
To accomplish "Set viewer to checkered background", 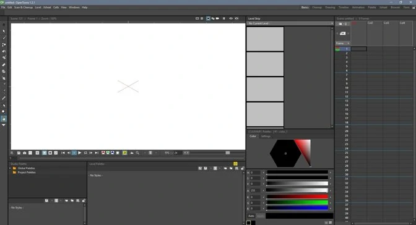I will pos(56,153).
